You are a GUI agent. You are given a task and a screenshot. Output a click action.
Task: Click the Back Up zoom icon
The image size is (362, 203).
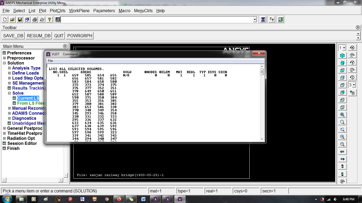[342, 130]
